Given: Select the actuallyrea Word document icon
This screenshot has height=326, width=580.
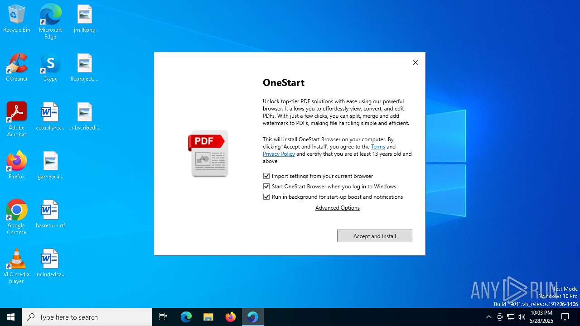Looking at the screenshot, I should click(x=50, y=116).
